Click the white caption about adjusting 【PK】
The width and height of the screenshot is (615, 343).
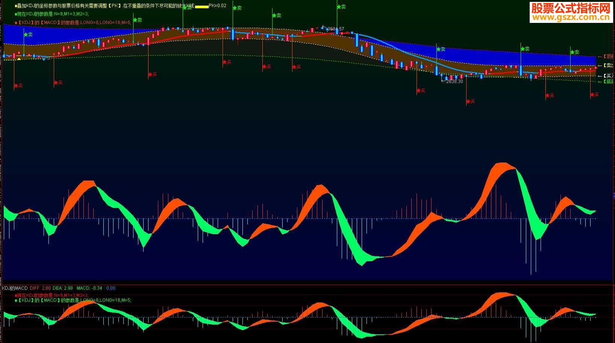[x=105, y=6]
